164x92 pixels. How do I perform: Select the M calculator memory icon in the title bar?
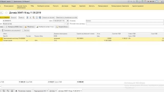click(x=148, y=2)
